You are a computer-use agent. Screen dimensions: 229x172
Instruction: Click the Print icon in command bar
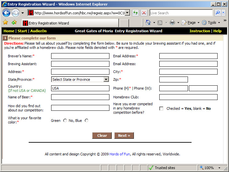click(172, 22)
